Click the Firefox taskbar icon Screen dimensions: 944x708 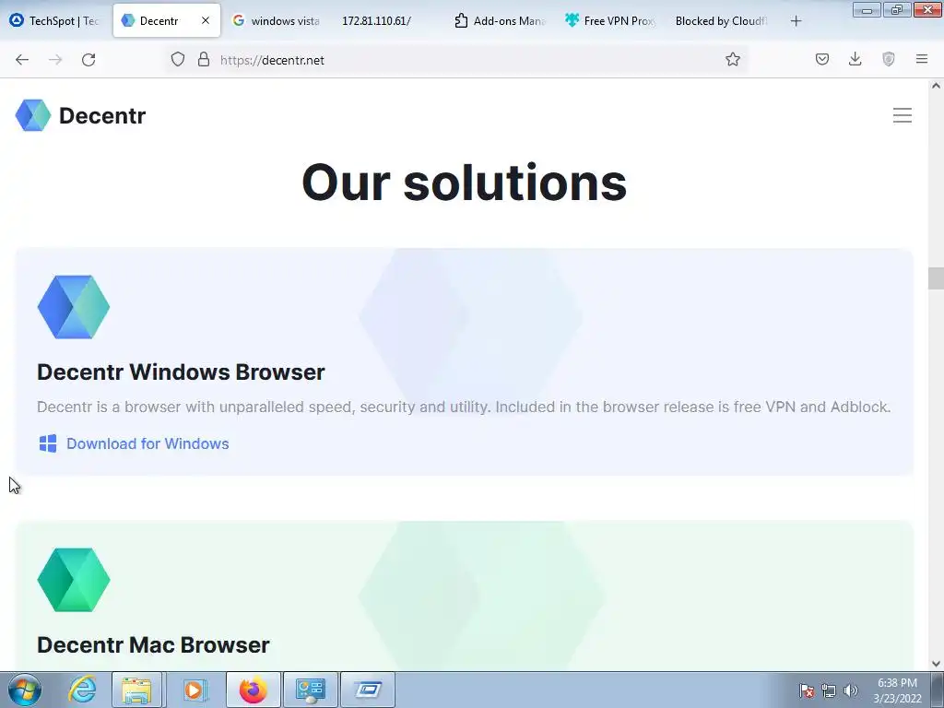[253, 690]
